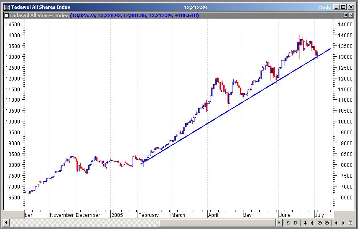Click the scrollbar left arrow button
Viewport: 358px width, 229px height.
pyautogui.click(x=6, y=223)
